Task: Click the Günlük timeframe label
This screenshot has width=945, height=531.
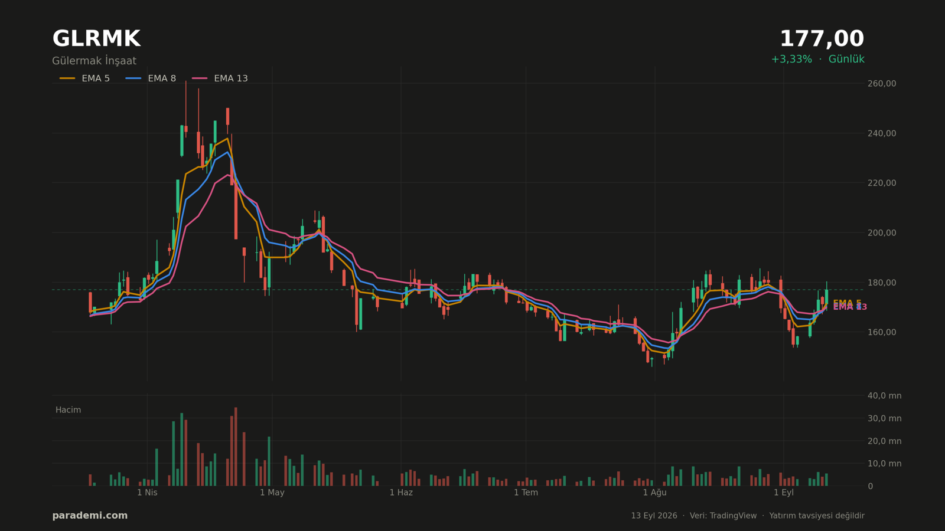Action: click(846, 60)
